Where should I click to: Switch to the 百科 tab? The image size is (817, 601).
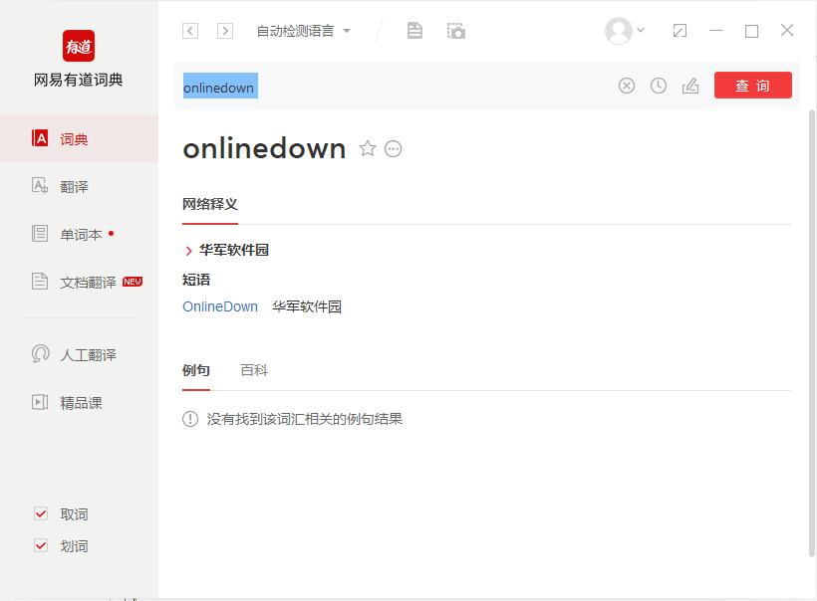click(x=252, y=369)
